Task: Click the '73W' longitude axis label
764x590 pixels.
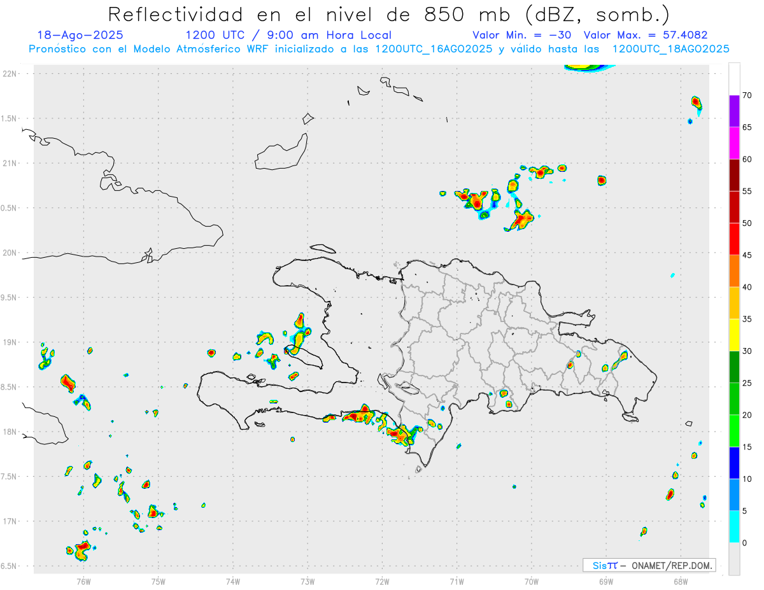Action: [308, 581]
